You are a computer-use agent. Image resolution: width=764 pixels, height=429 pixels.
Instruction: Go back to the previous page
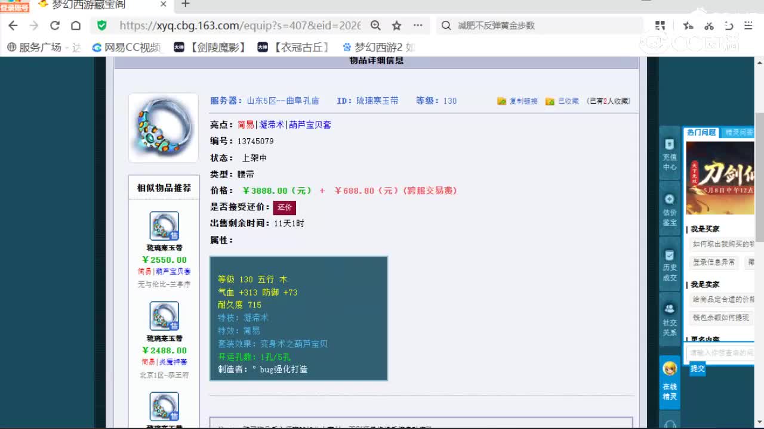[13, 26]
